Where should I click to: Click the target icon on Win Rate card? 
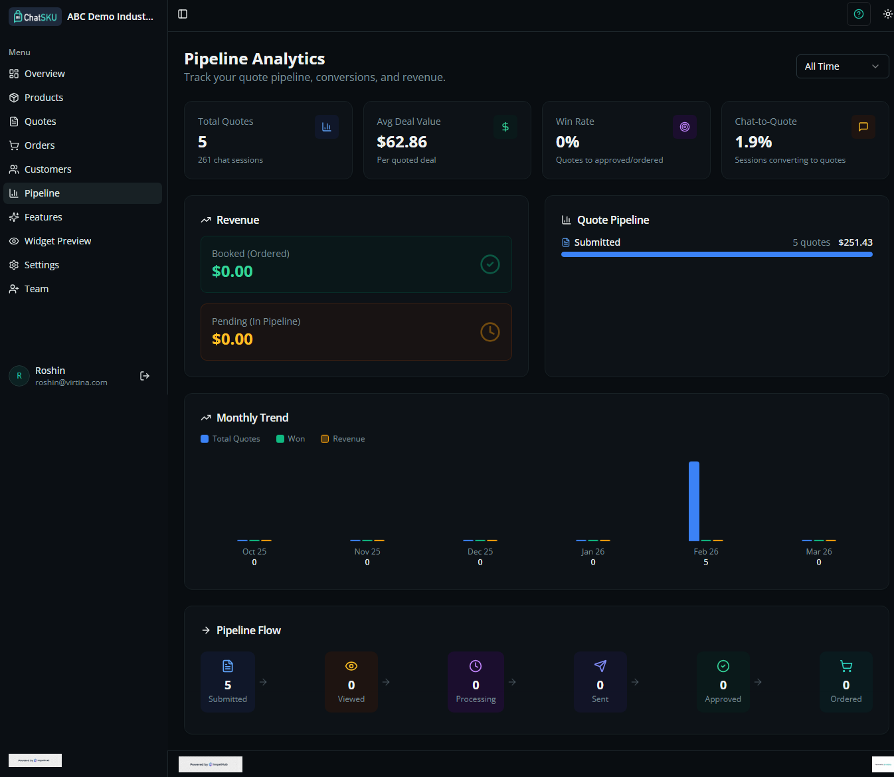(x=685, y=127)
